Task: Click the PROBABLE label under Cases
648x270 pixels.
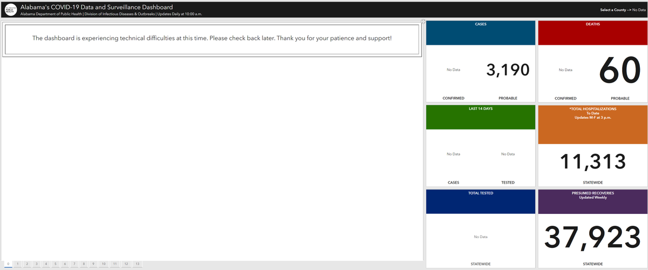Action: [x=508, y=98]
